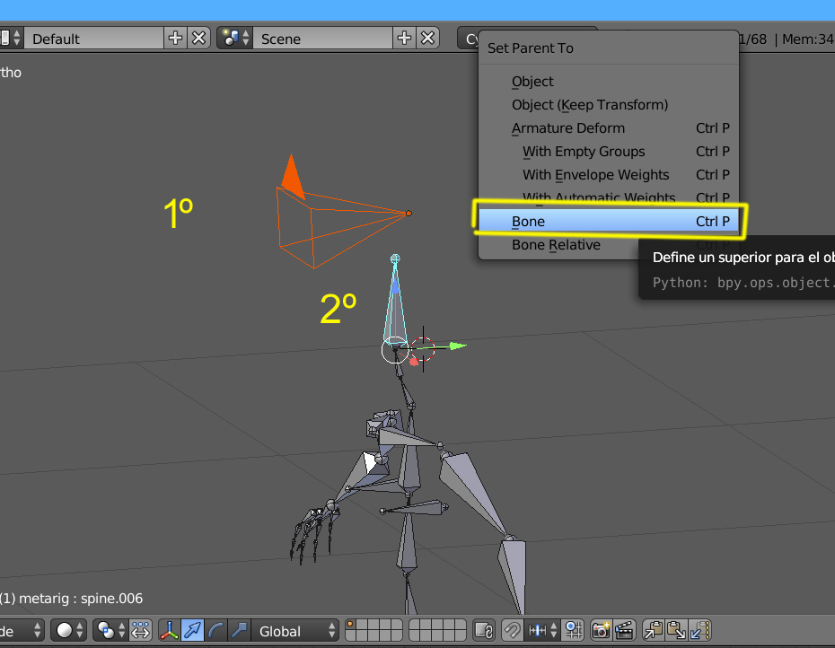Select the first layer button with the dot

pyautogui.click(x=351, y=625)
